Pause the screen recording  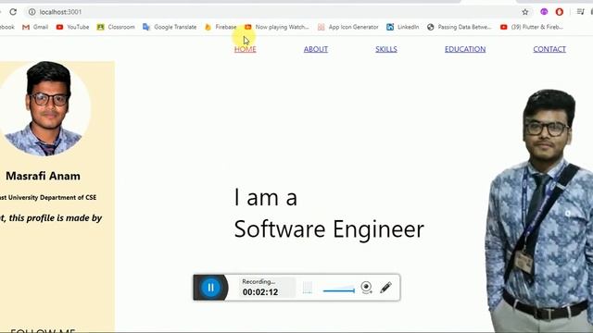pyautogui.click(x=210, y=288)
